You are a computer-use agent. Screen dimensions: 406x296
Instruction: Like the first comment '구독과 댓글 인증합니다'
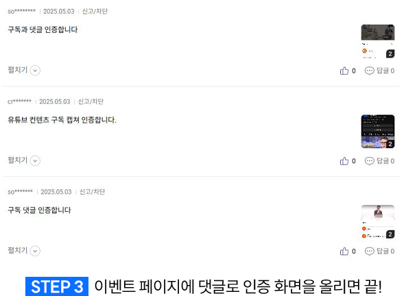344,71
